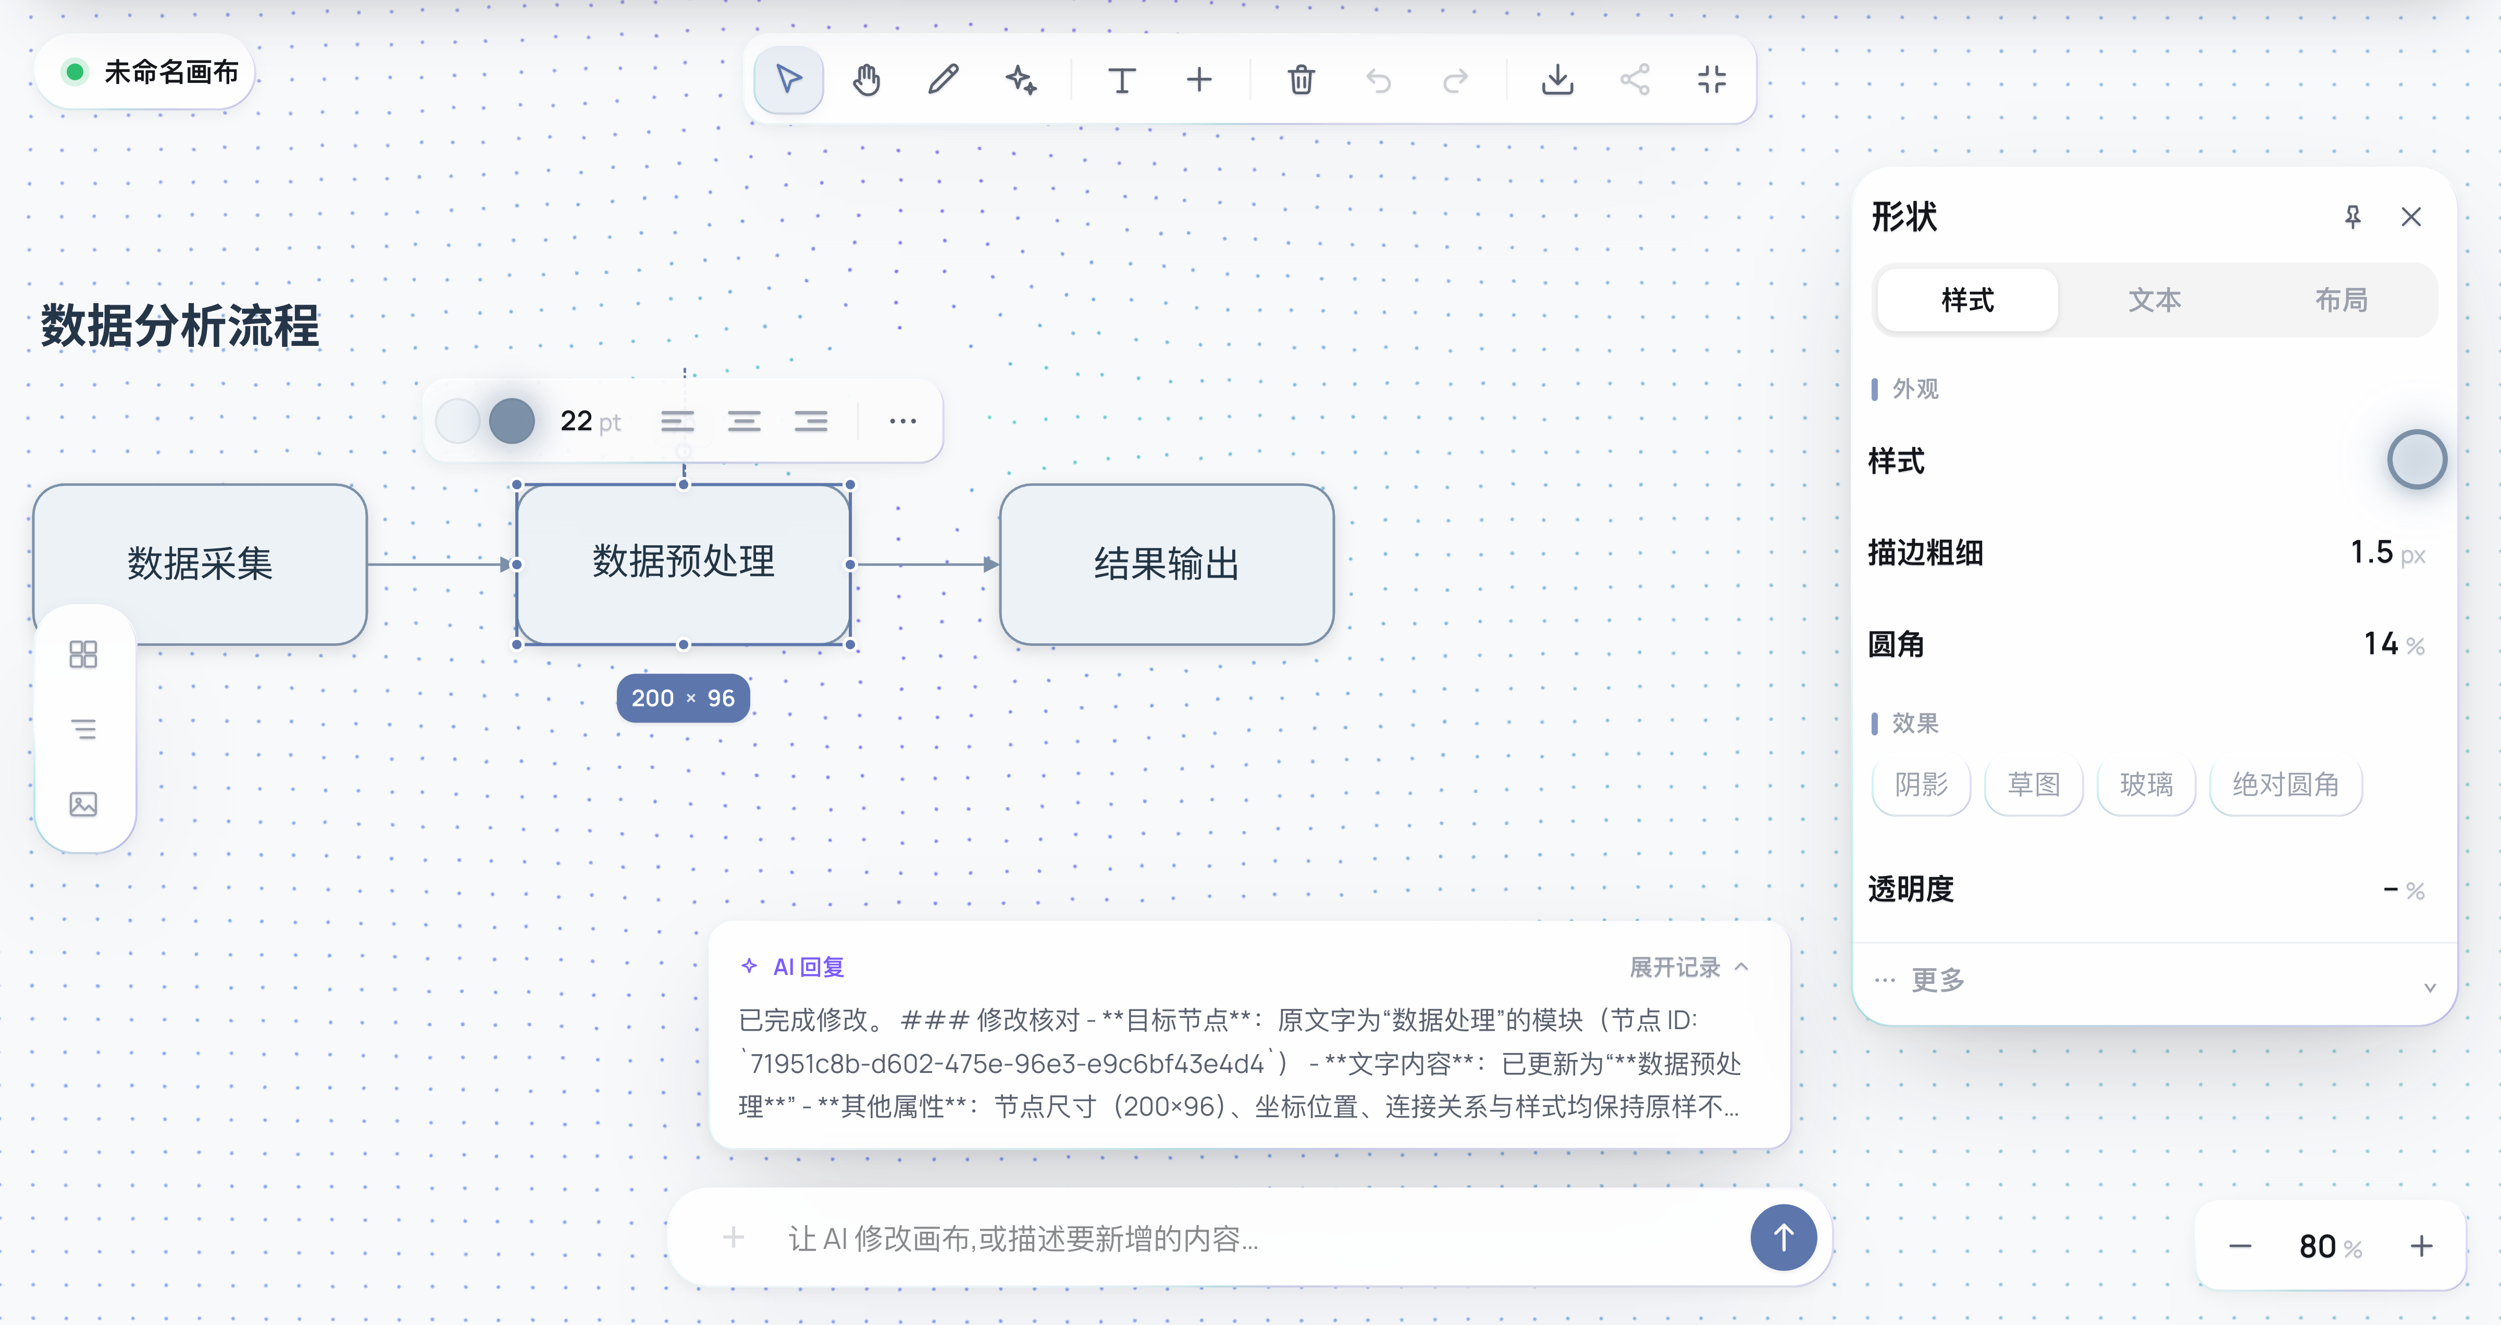
Task: Open the AI sparkle tool
Action: (1020, 80)
